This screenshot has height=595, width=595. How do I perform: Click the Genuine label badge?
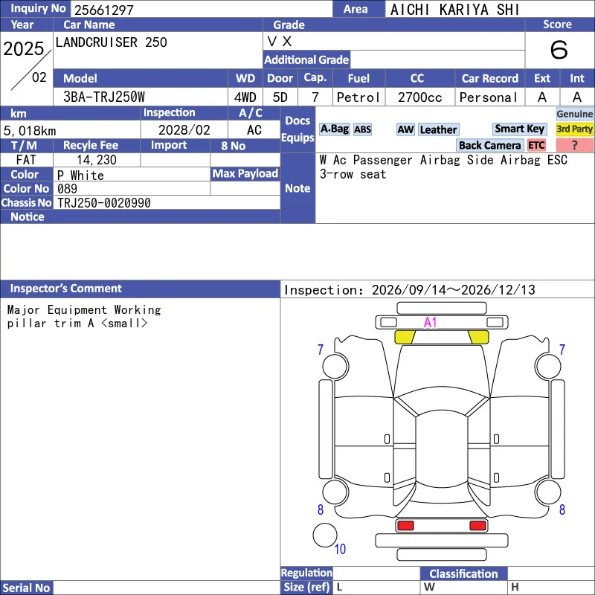[574, 114]
